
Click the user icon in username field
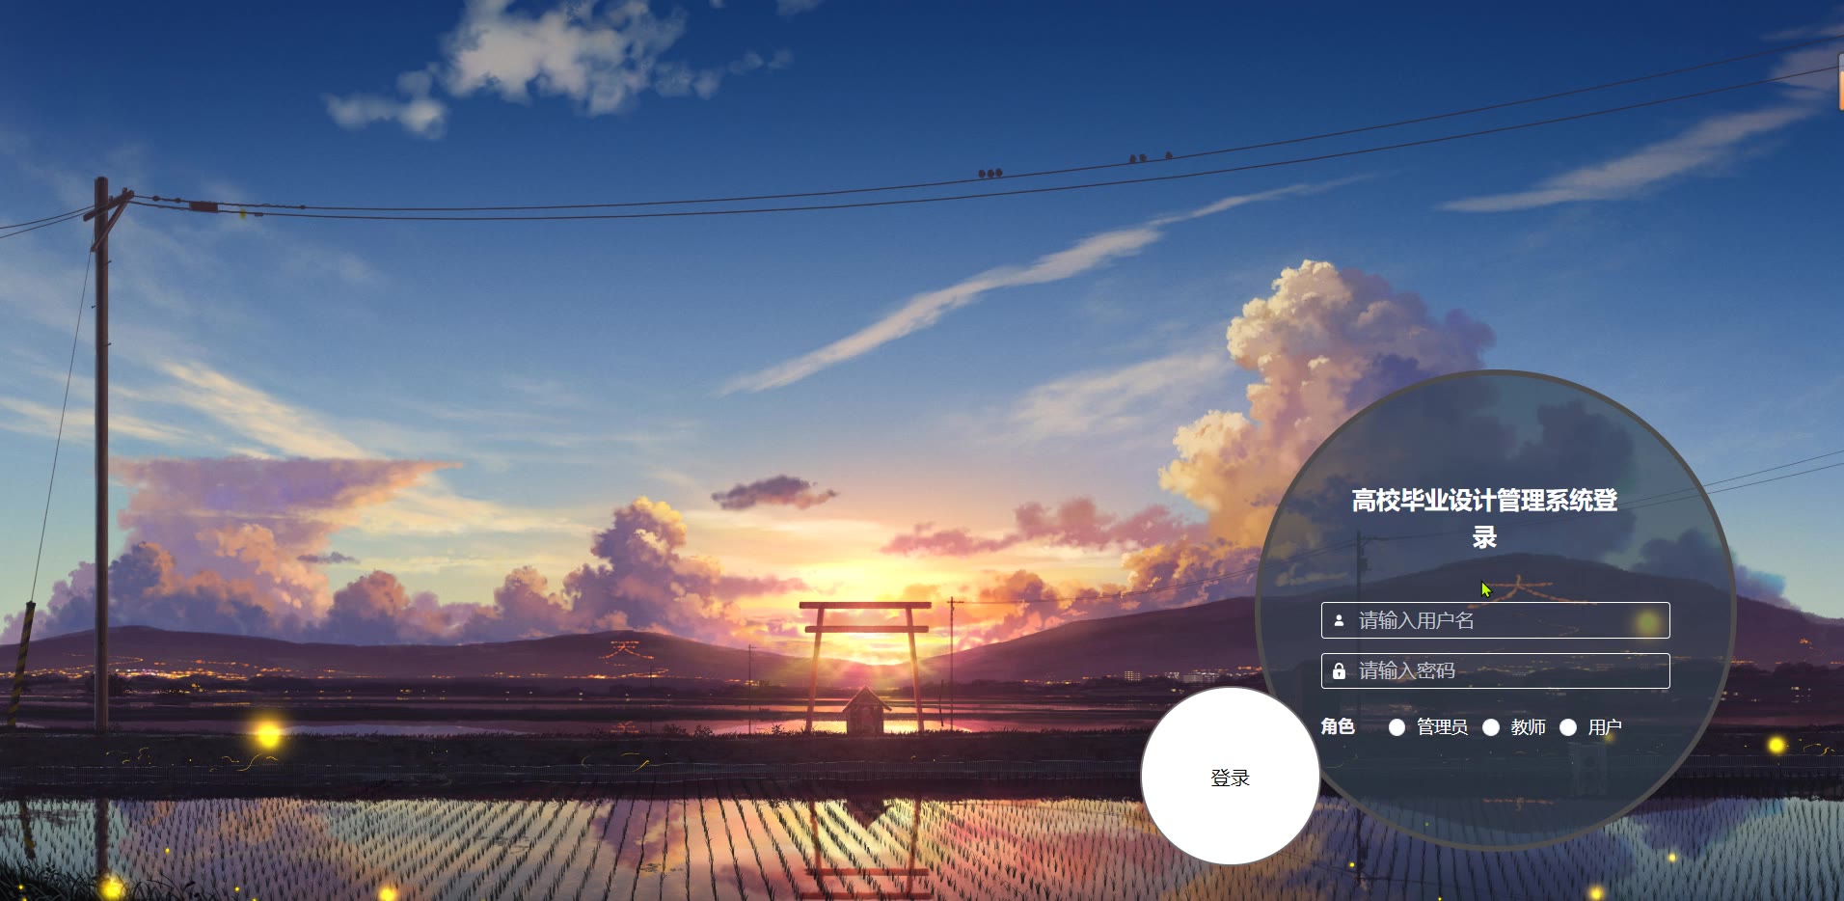click(x=1339, y=620)
